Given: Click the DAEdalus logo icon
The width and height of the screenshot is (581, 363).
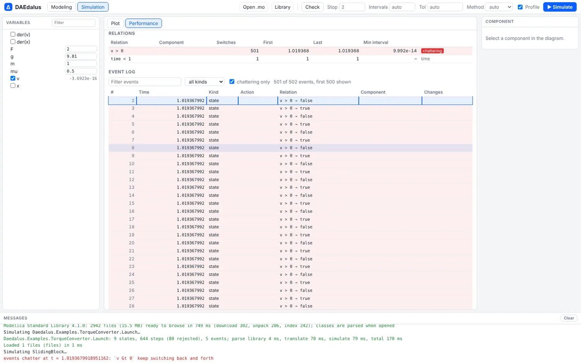Looking at the screenshot, I should (8, 7).
